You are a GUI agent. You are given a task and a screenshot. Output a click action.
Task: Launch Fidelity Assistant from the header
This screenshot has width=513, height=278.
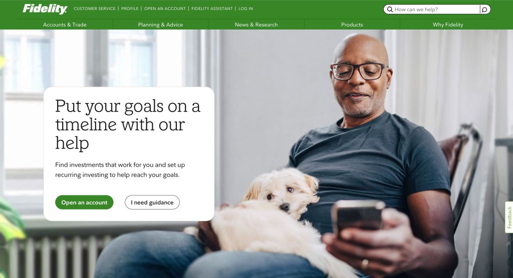coord(212,8)
